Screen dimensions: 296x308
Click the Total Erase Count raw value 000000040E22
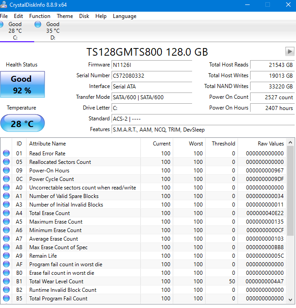click(x=265, y=213)
